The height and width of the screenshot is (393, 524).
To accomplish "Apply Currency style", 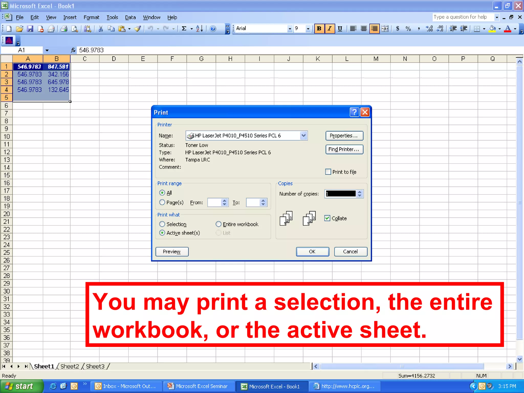I will tap(398, 29).
